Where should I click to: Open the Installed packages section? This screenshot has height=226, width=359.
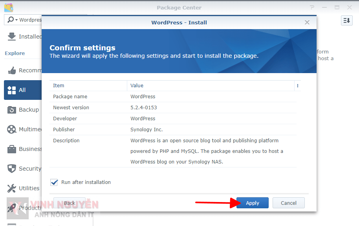[24, 37]
